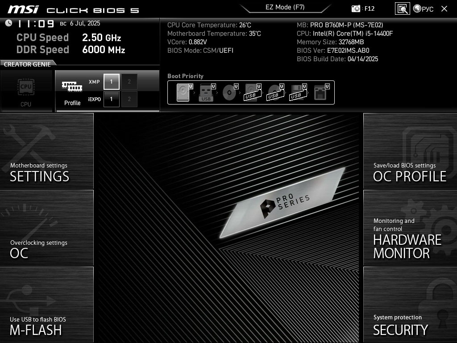Open M-FLASH to flash BIOS from USB
Screen dimensions: 457x343
(x=46, y=305)
